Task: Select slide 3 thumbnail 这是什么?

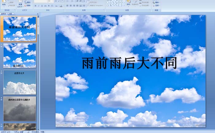Action: tap(20, 82)
